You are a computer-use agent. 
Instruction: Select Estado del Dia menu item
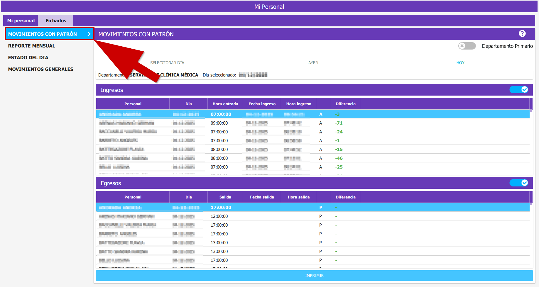pos(28,57)
